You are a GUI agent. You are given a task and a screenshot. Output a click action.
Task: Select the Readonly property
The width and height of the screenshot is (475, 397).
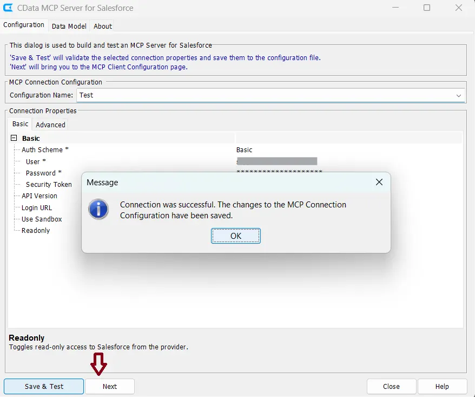click(36, 231)
